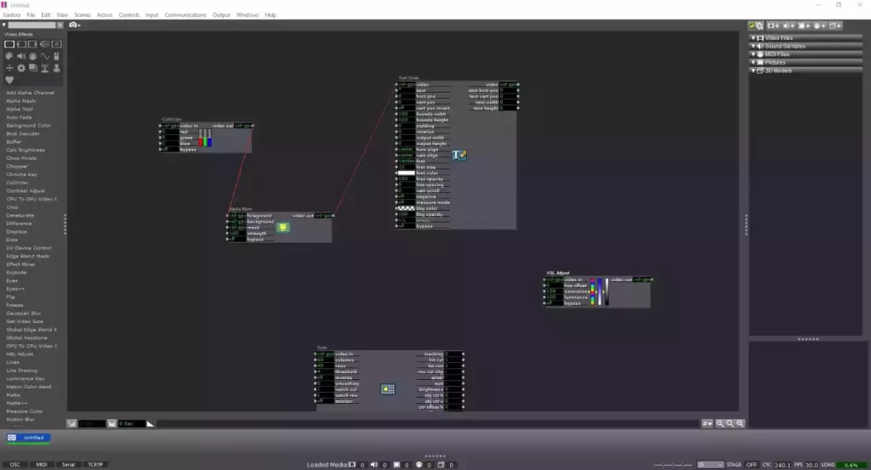Select the video effects category icon
871x470 pixels.
tap(9, 44)
